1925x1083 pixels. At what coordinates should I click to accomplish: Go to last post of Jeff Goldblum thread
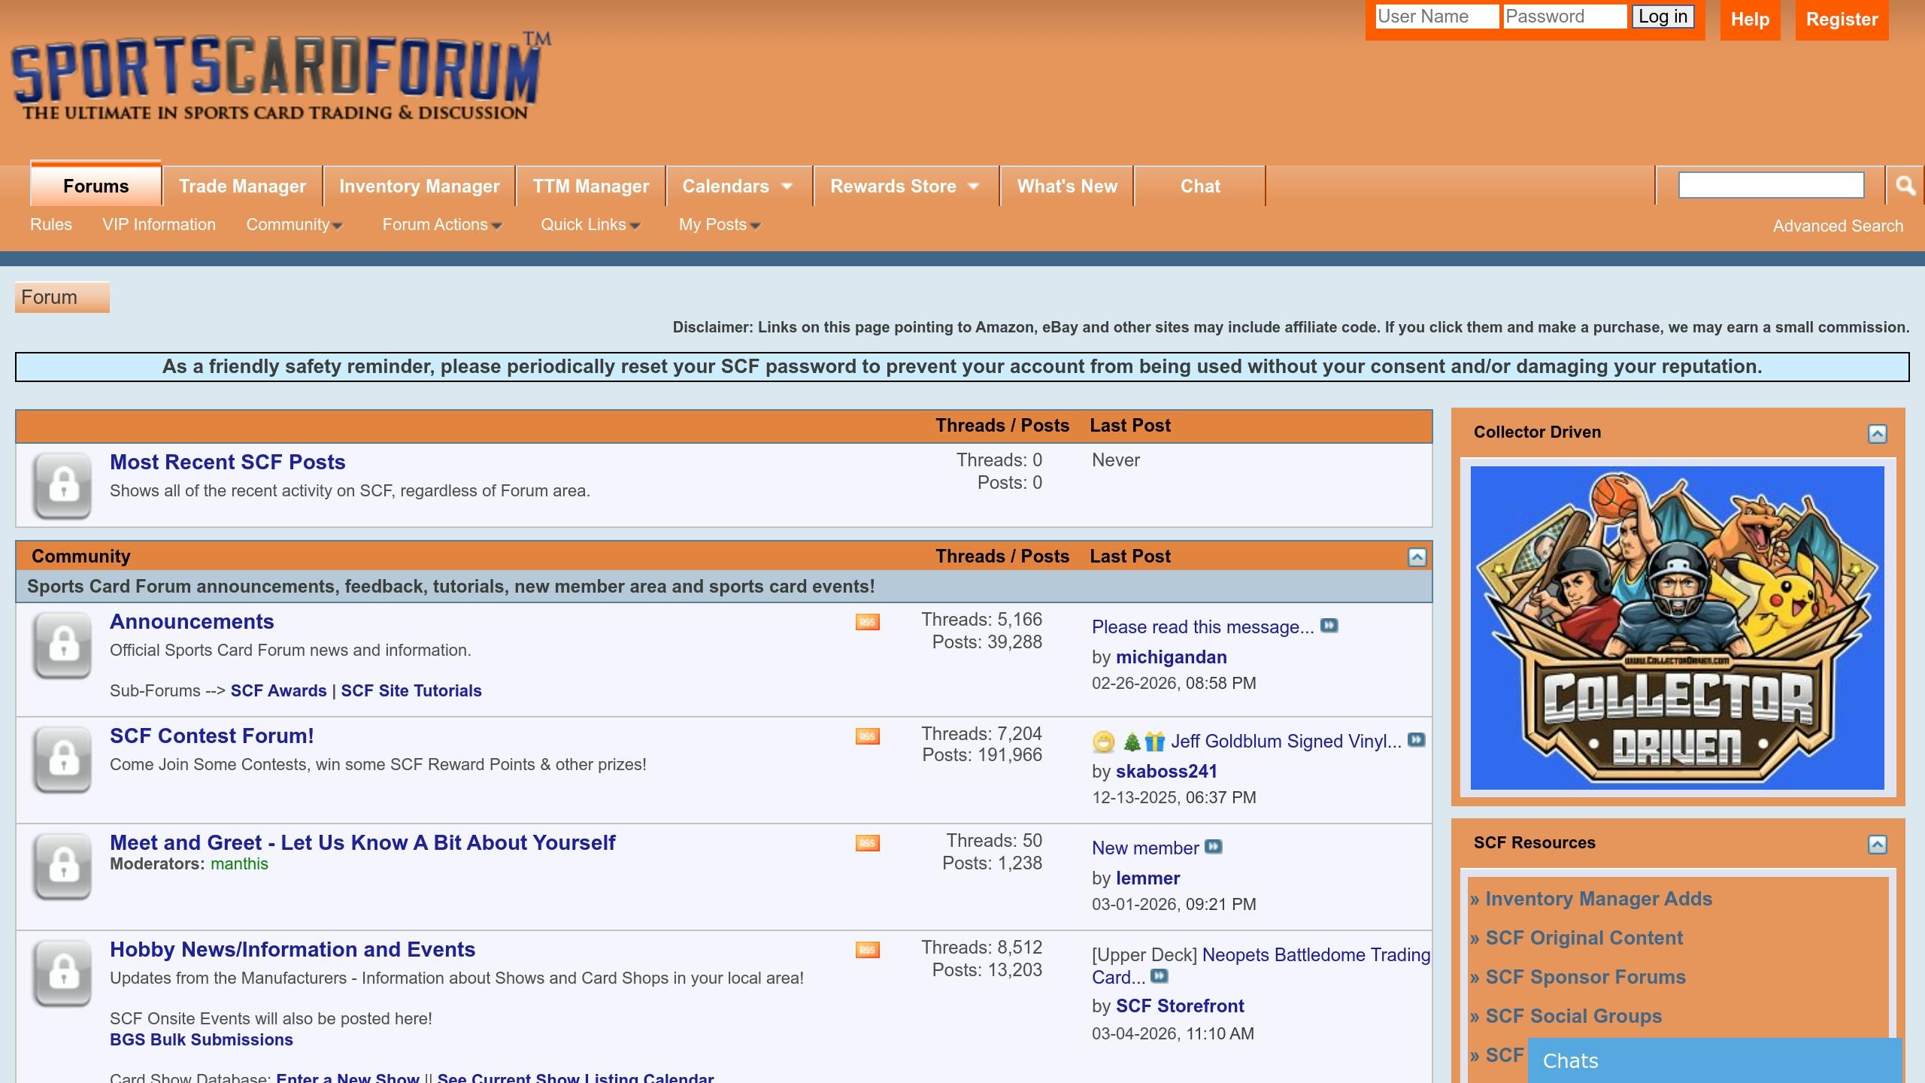tap(1415, 740)
